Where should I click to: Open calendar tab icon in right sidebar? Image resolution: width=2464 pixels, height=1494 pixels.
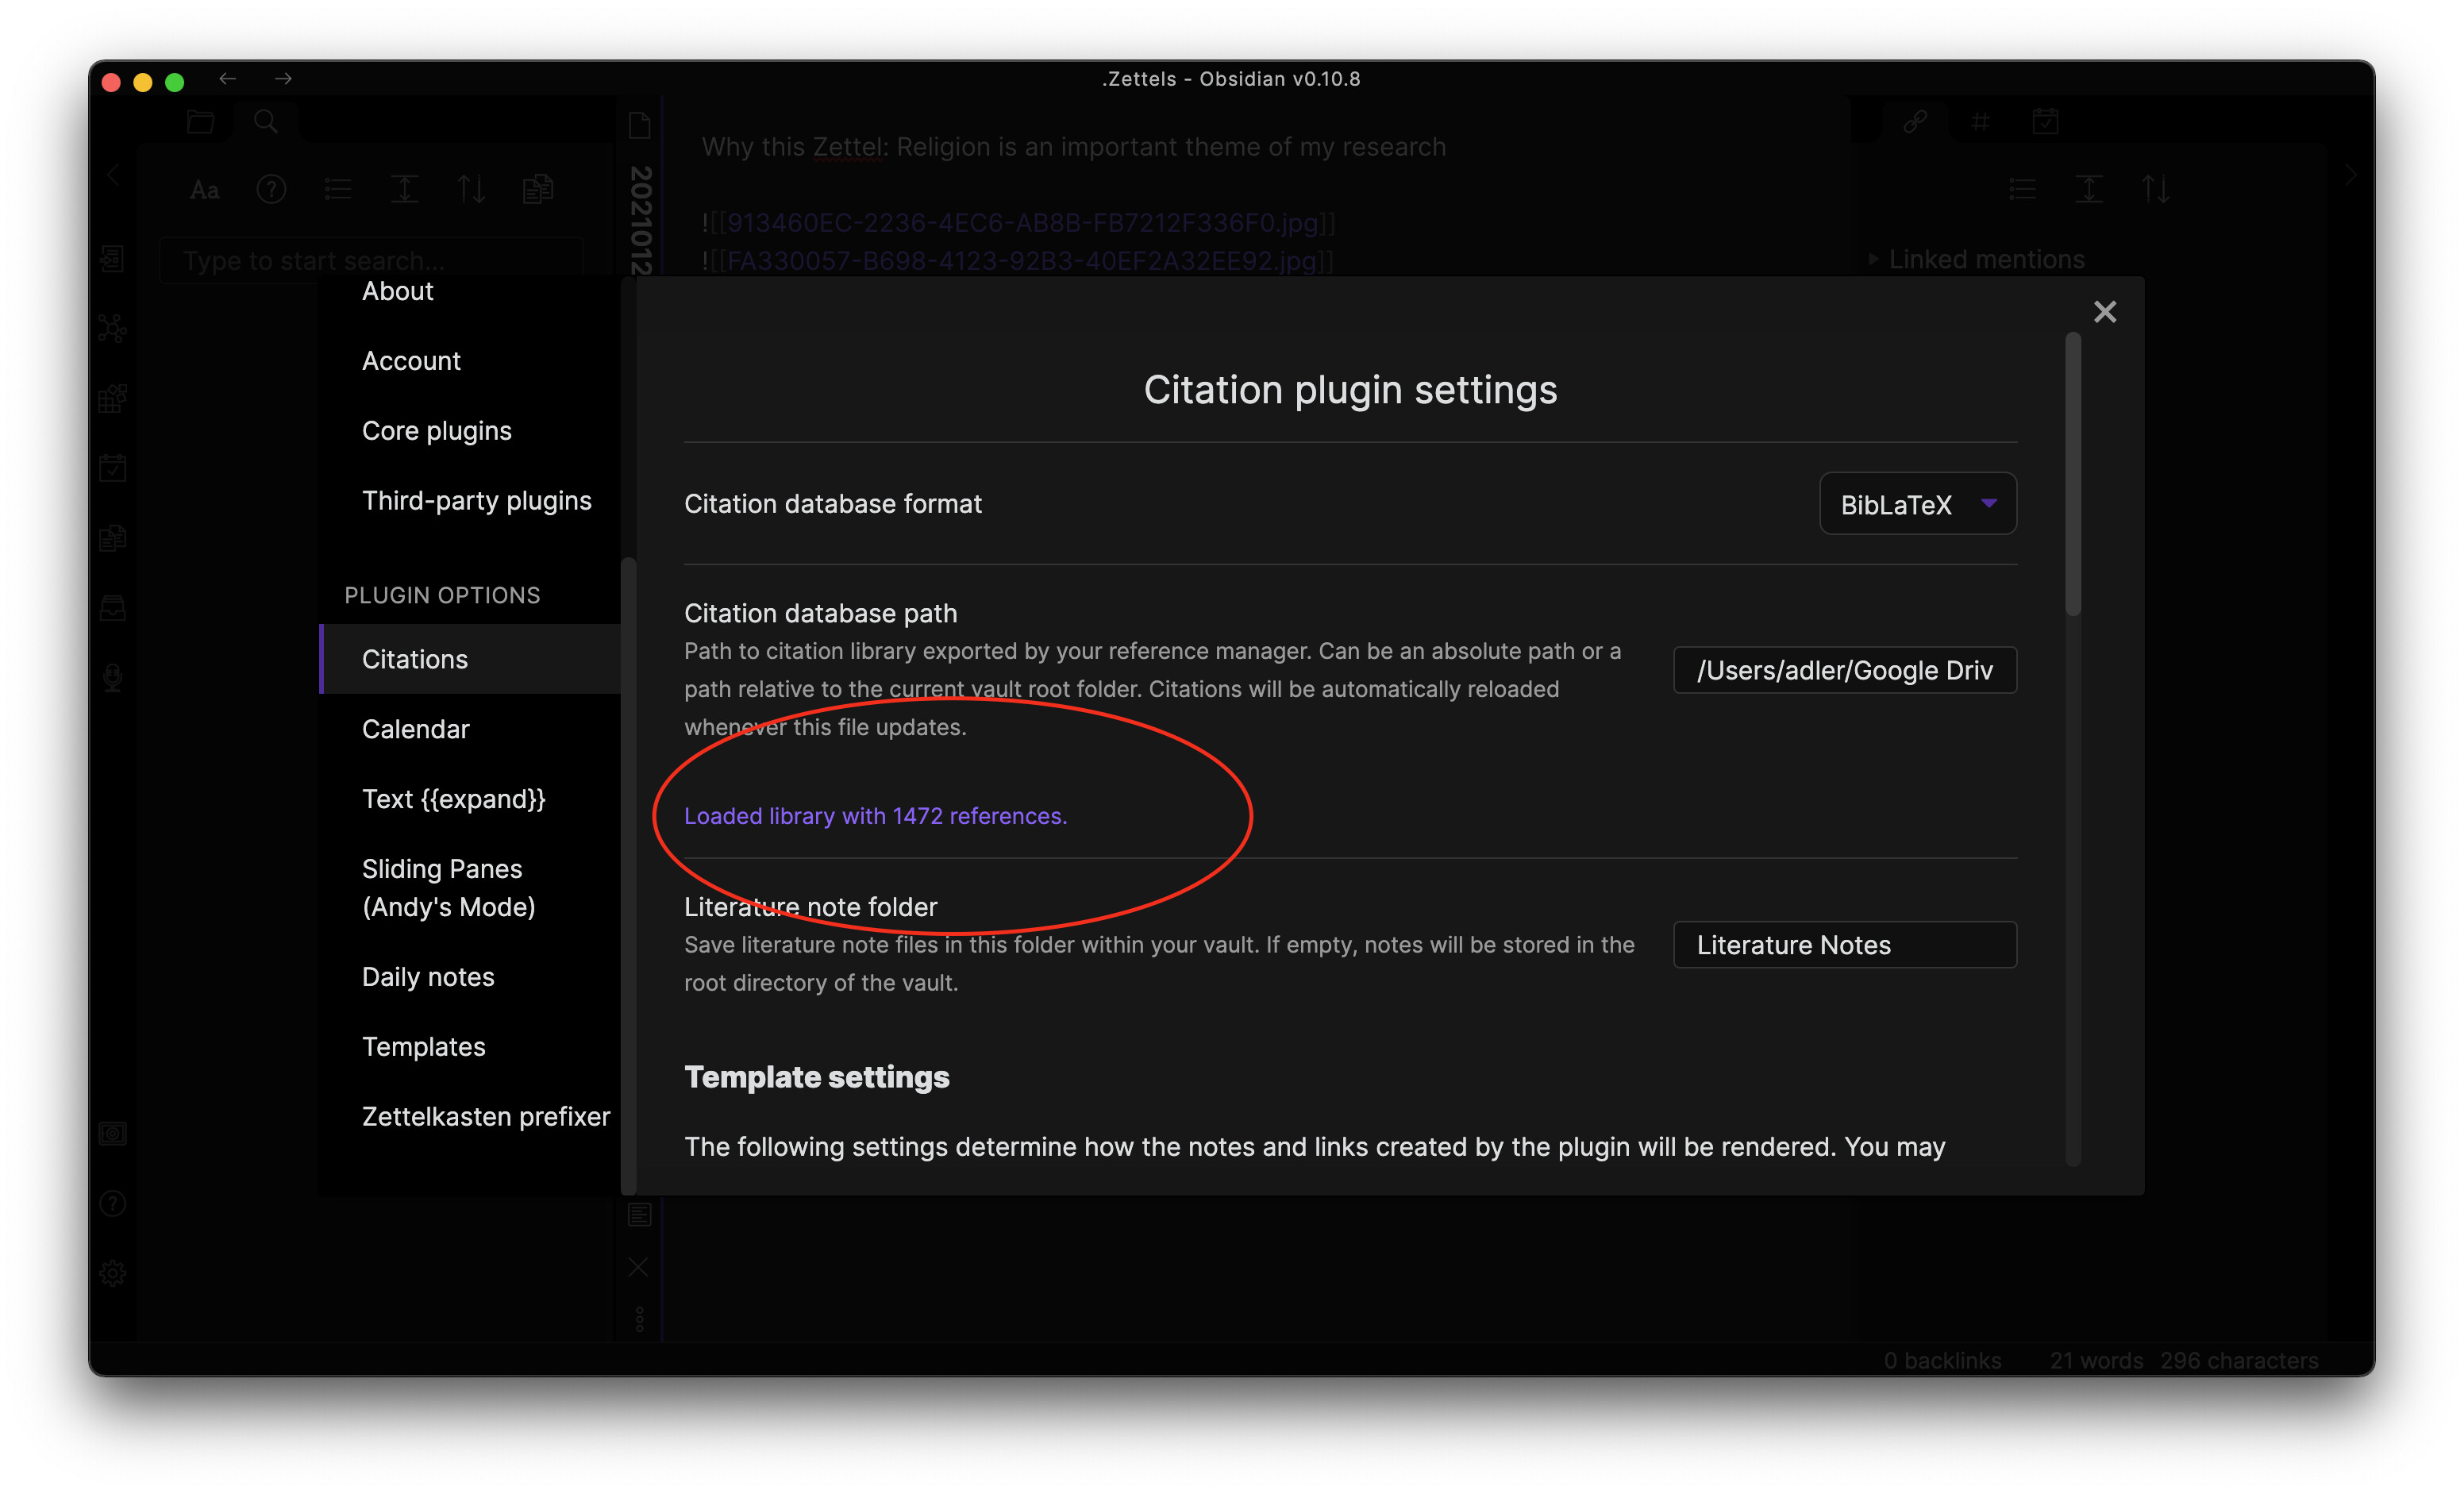[2045, 122]
